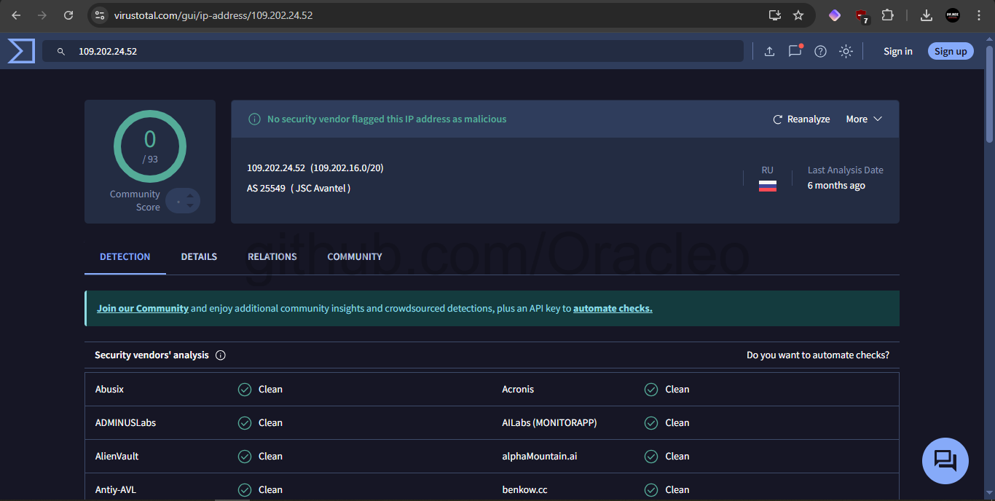995x501 pixels.
Task: Click the 'alphaMountain.ai' vendor name
Action: tap(540, 457)
